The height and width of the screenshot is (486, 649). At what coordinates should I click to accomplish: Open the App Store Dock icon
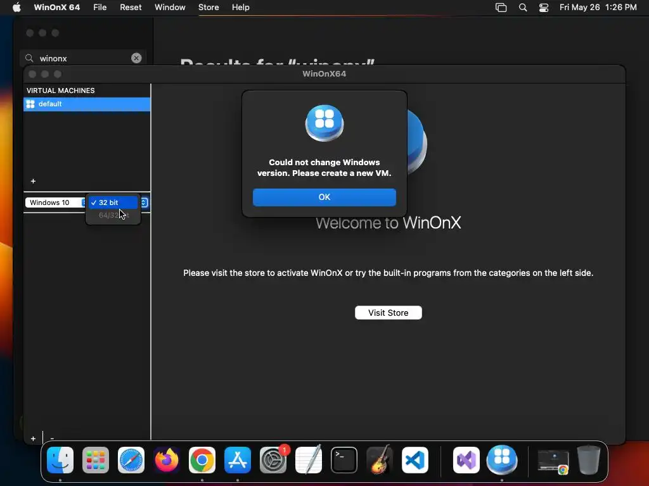238,460
